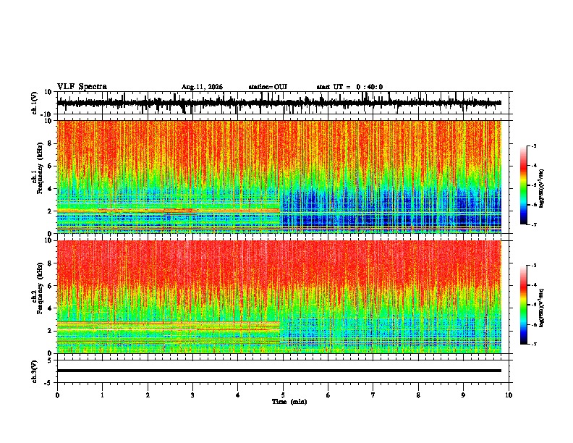Click the ch.2 spectrogram color scale bar

pyautogui.click(x=524, y=305)
